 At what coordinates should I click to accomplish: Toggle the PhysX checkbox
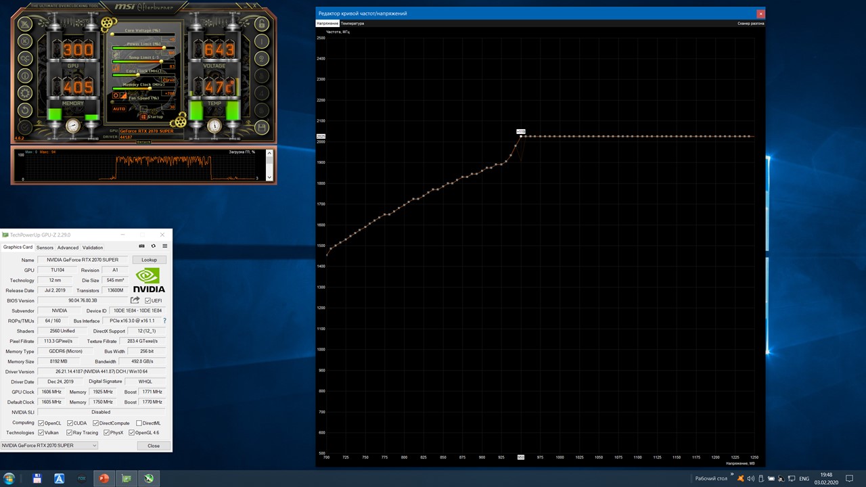point(107,432)
